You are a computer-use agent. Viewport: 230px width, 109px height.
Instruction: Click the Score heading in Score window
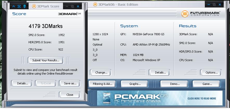click(19, 14)
